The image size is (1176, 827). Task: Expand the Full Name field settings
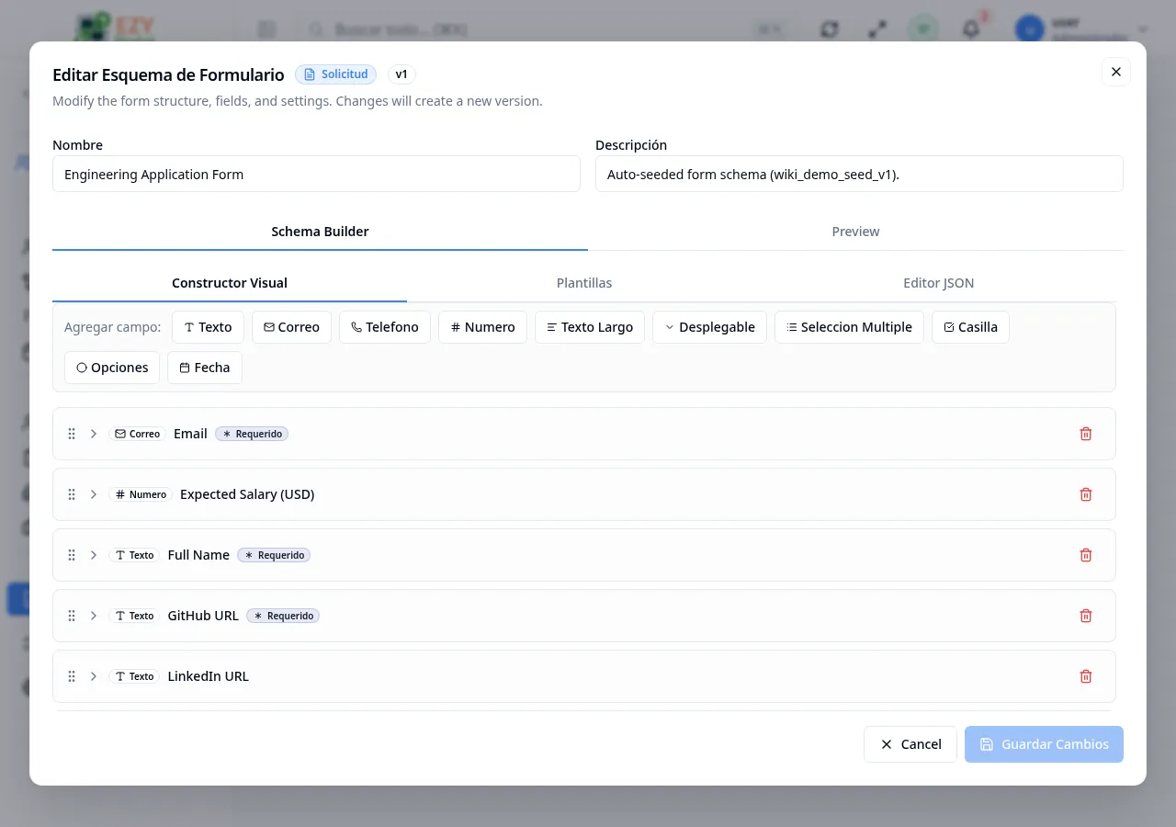[x=94, y=555]
